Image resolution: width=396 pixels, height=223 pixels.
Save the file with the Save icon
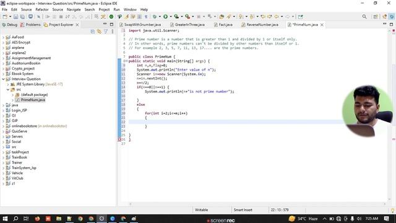click(15, 17)
